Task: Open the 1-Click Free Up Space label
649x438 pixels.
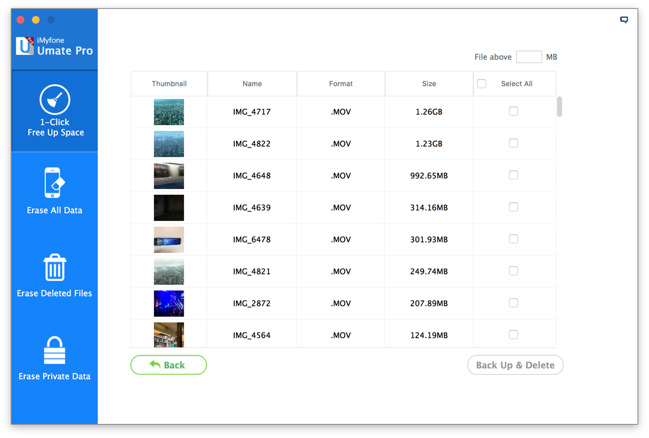Action: pyautogui.click(x=55, y=127)
